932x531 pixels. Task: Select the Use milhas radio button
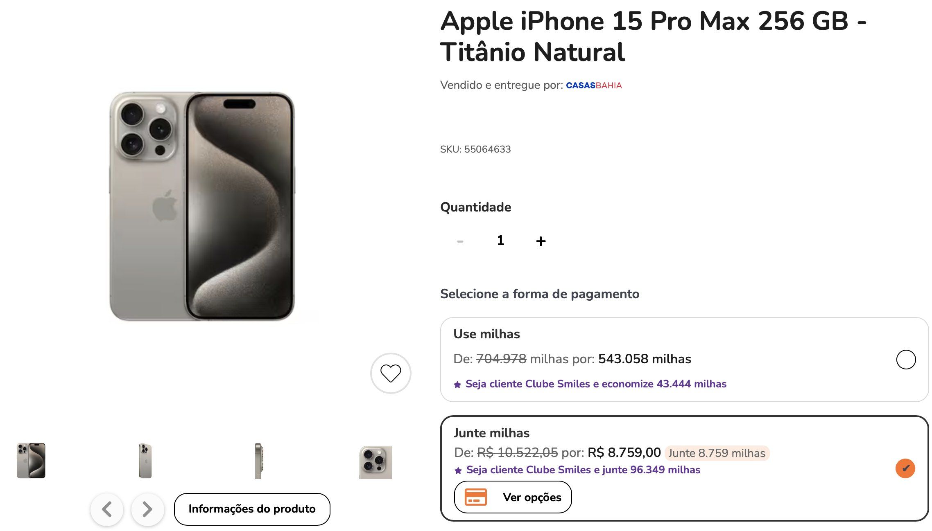click(906, 360)
